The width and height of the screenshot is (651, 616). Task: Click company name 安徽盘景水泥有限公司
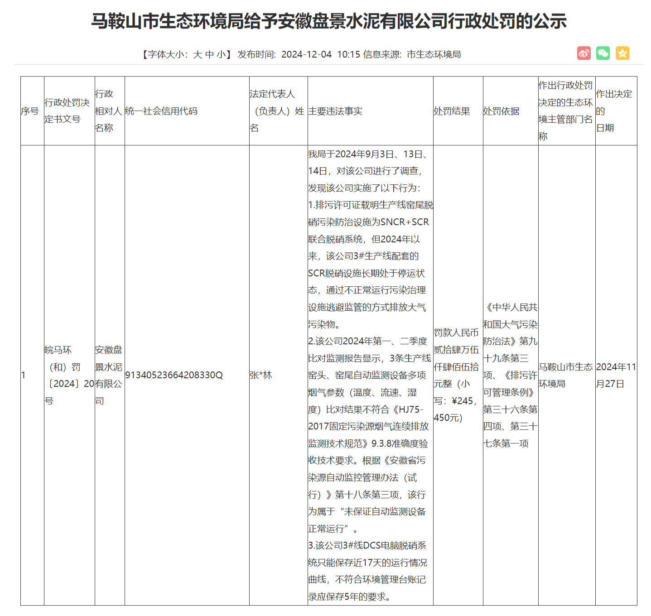pyautogui.click(x=109, y=375)
